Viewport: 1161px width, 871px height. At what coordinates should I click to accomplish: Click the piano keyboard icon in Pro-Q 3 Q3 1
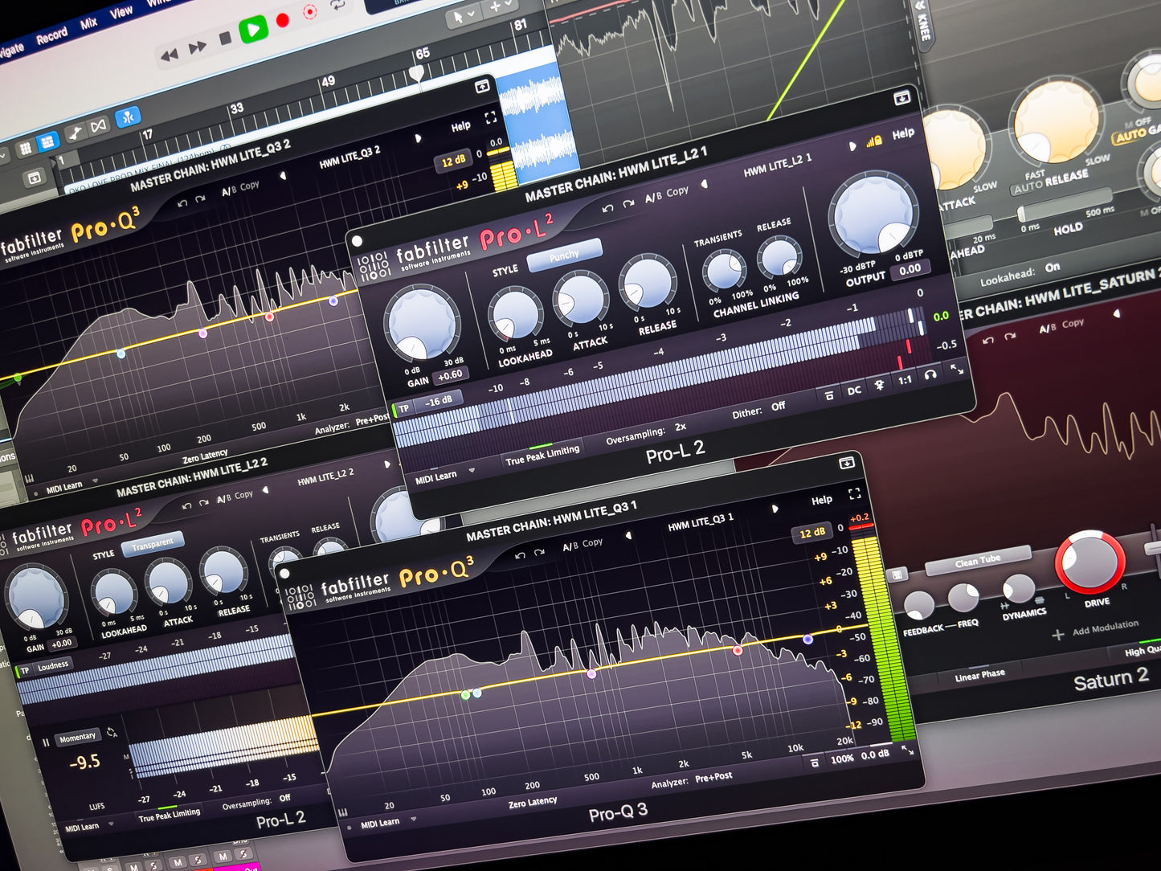pos(343,813)
